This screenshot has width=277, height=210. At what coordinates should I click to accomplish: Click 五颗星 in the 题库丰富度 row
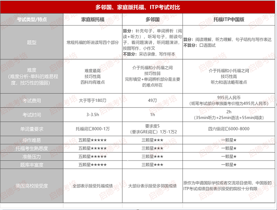coord(93,165)
